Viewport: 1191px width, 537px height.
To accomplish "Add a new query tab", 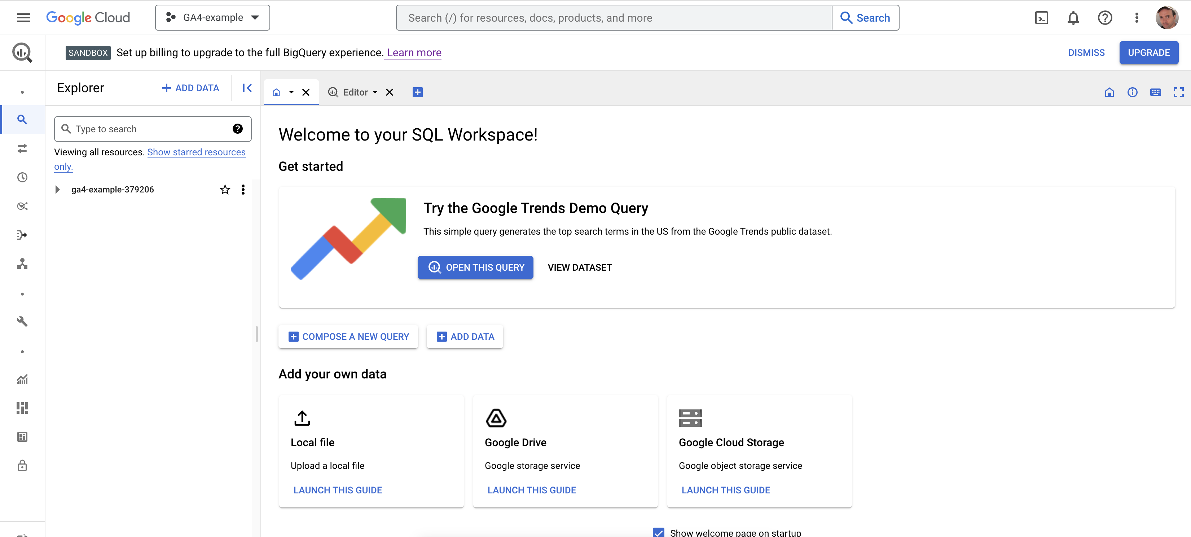I will point(417,92).
